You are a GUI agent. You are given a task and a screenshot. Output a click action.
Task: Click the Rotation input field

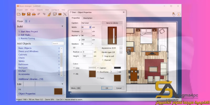tap(86, 44)
